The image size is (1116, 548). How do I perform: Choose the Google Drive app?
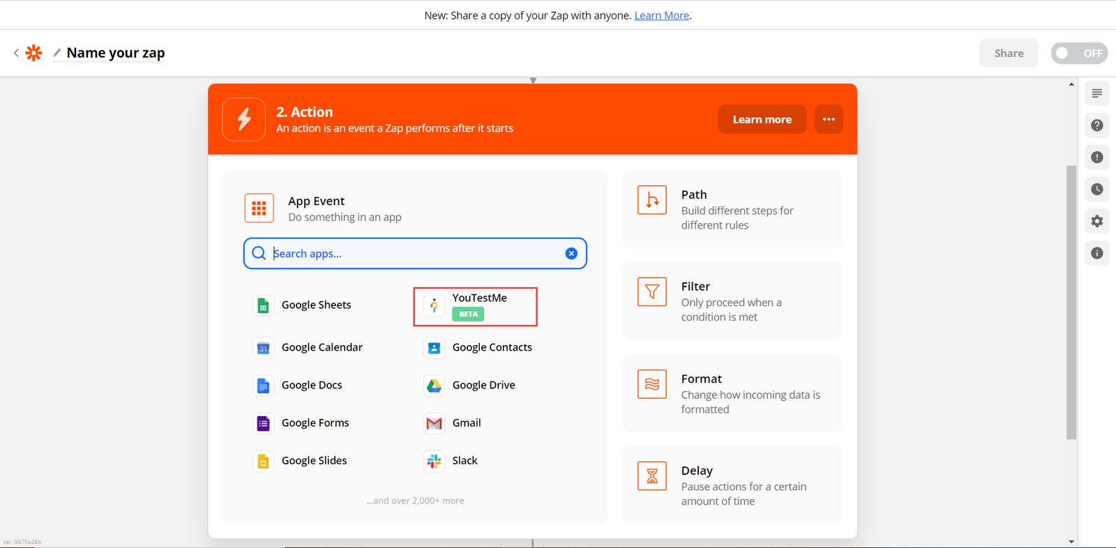[x=483, y=386]
